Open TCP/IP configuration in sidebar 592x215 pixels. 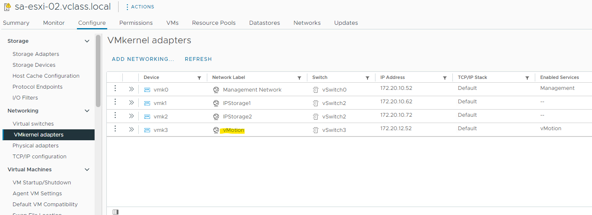point(40,156)
